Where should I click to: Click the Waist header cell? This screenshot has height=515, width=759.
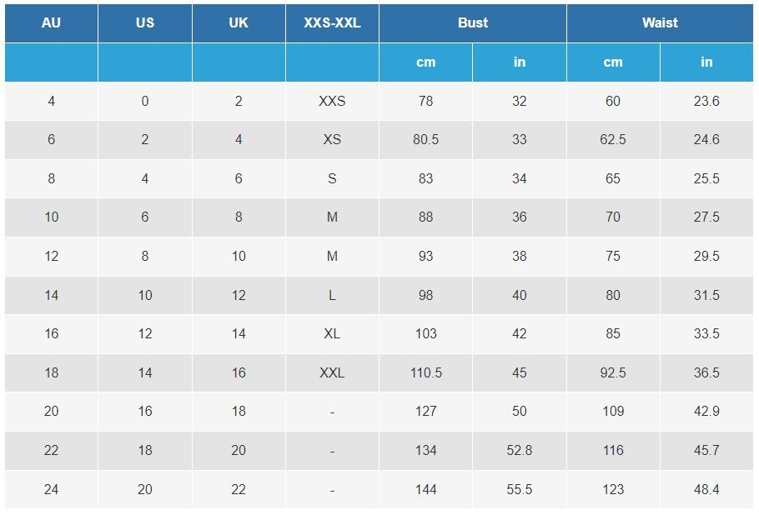click(x=660, y=22)
